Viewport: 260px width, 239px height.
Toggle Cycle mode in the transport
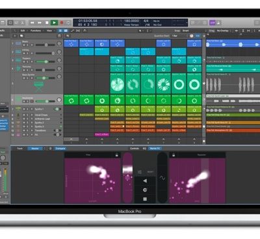[68, 23]
